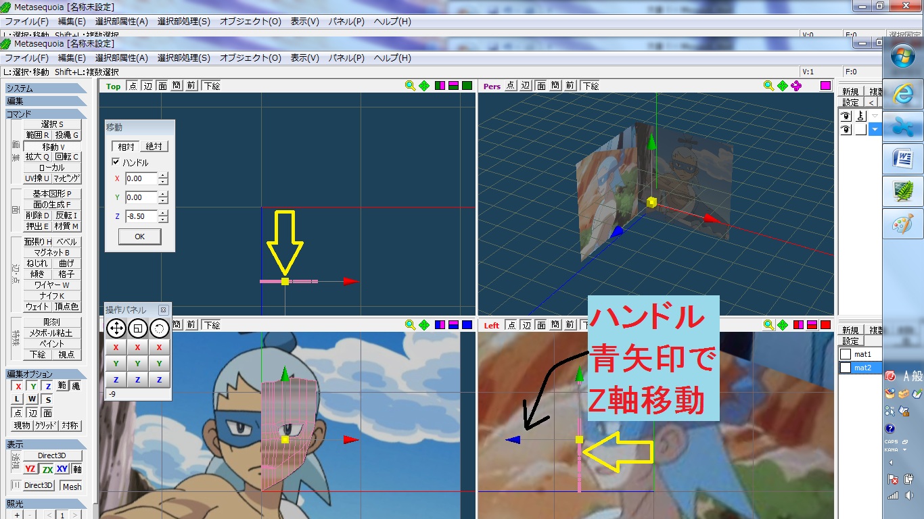
Task: Open the 選択部処理(S) menu in the front window
Action: [183, 58]
